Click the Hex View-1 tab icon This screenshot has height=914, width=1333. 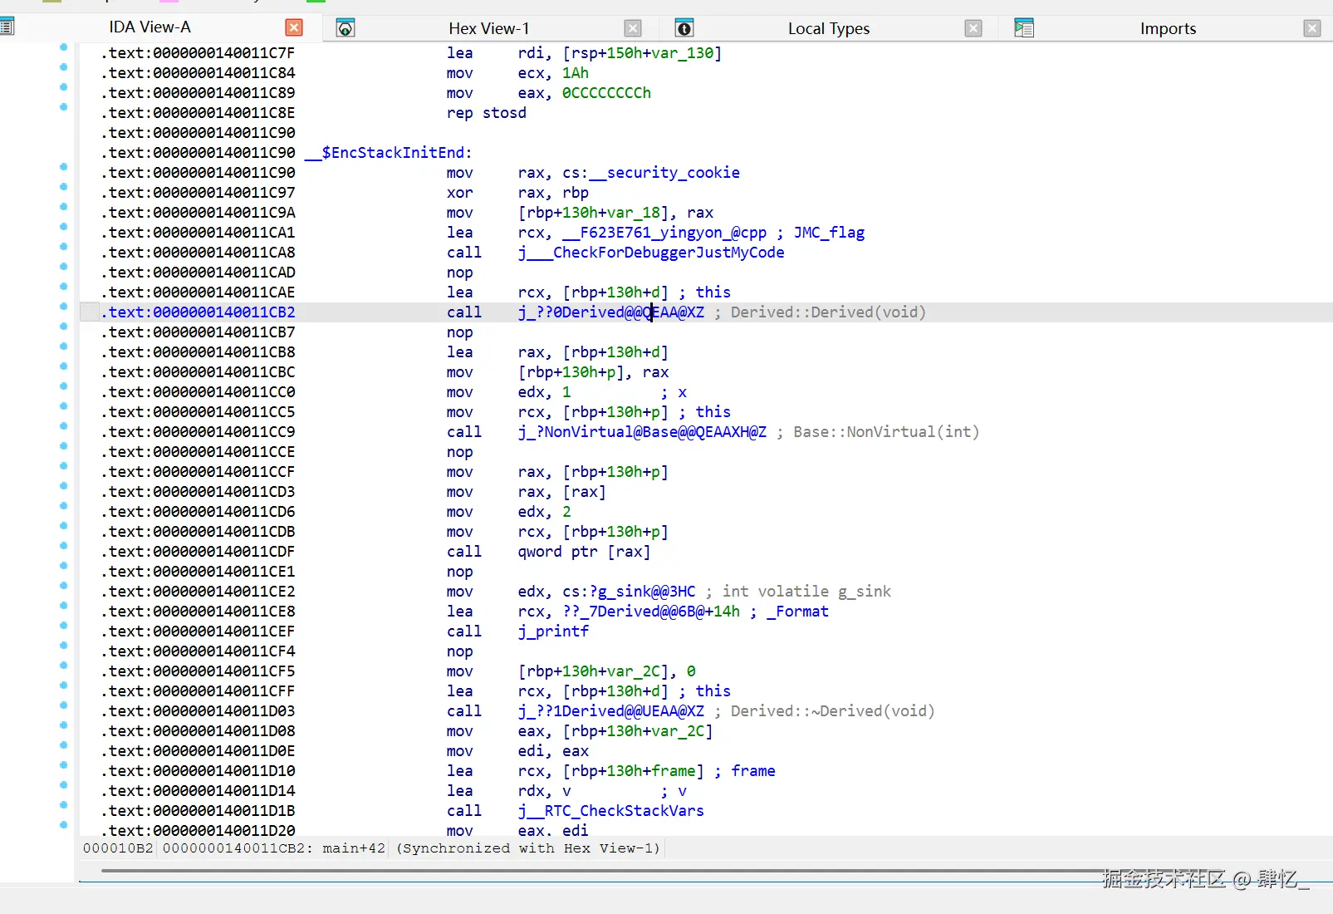(x=346, y=28)
